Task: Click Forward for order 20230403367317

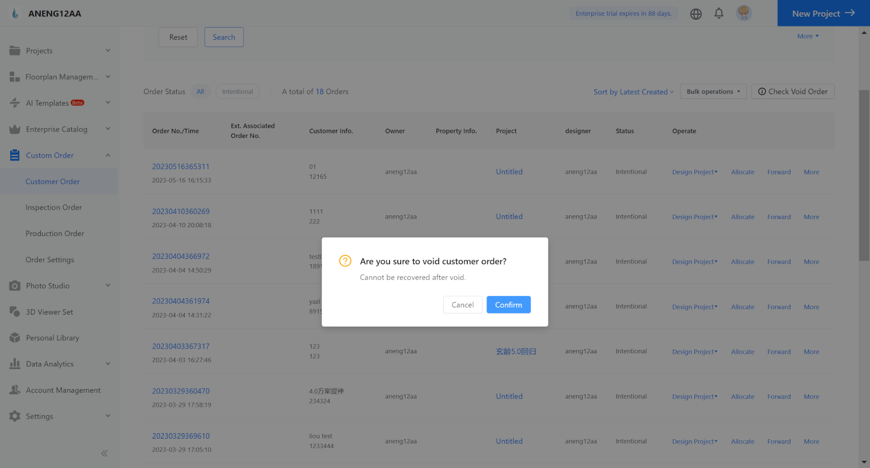Action: click(779, 352)
